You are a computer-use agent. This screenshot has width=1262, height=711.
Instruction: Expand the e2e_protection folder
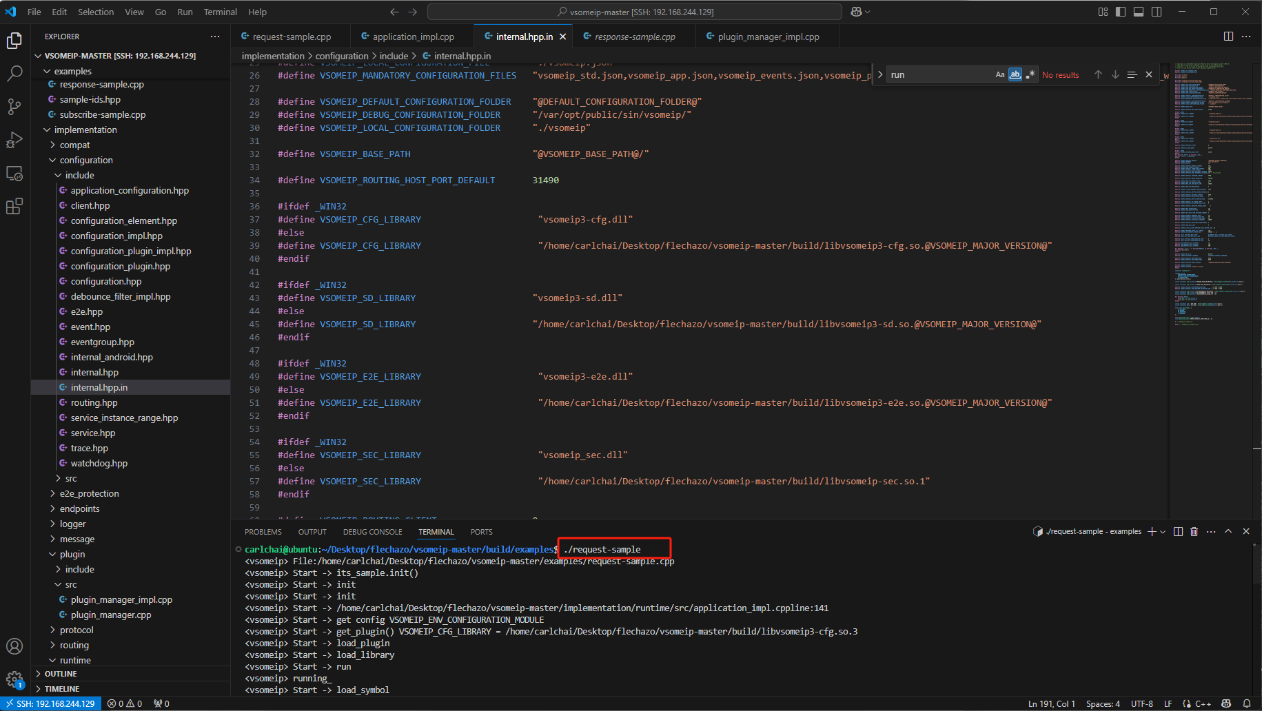coord(52,493)
